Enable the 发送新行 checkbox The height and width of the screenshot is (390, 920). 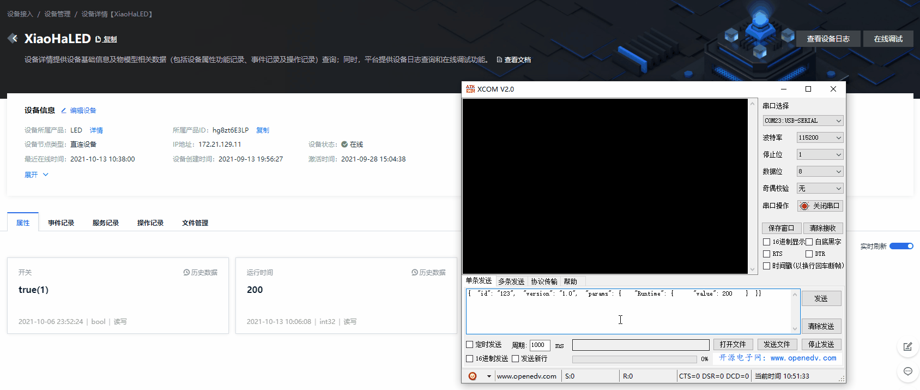(516, 358)
